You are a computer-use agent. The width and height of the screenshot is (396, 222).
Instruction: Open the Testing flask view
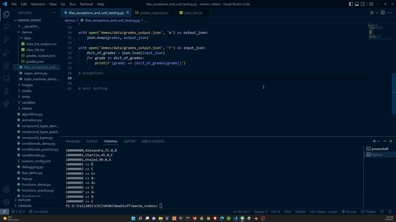pos(6,91)
